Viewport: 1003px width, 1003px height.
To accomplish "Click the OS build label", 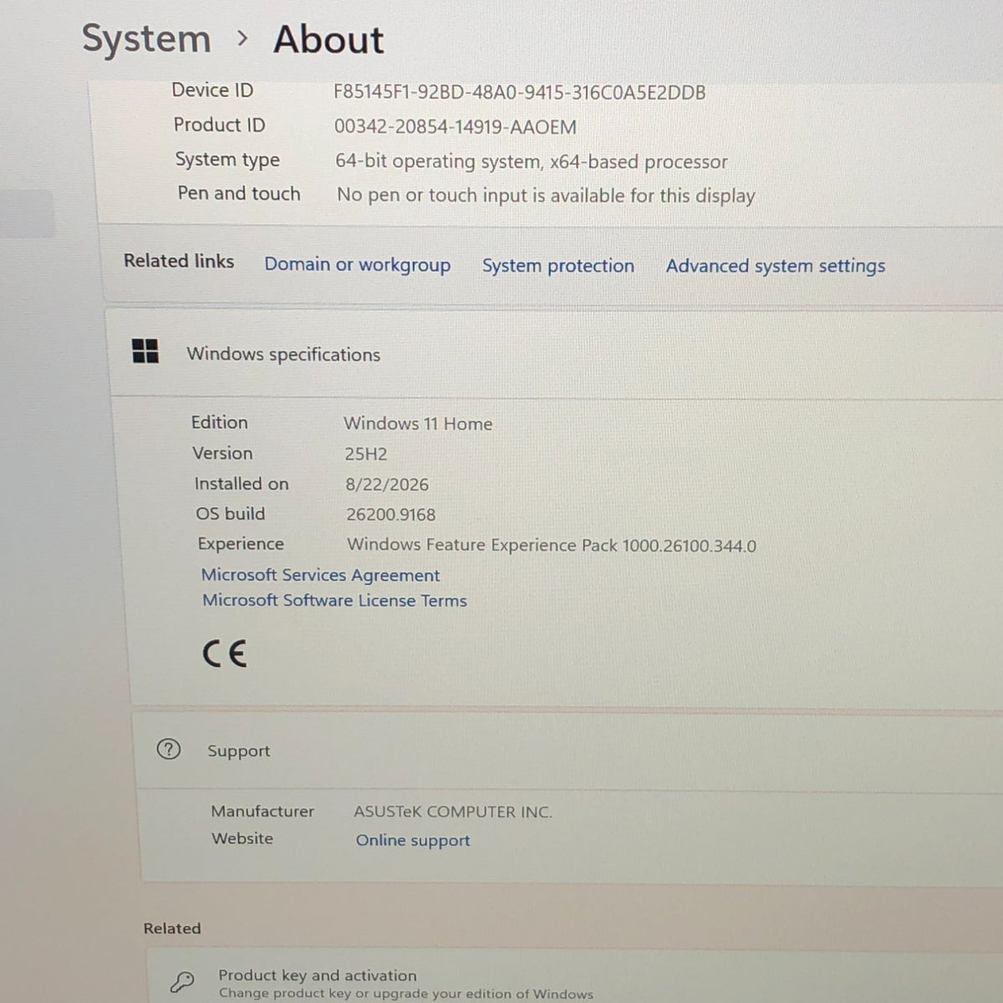I will click(x=230, y=513).
